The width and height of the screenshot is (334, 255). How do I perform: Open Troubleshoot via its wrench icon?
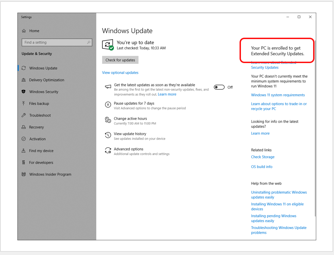tap(23, 115)
